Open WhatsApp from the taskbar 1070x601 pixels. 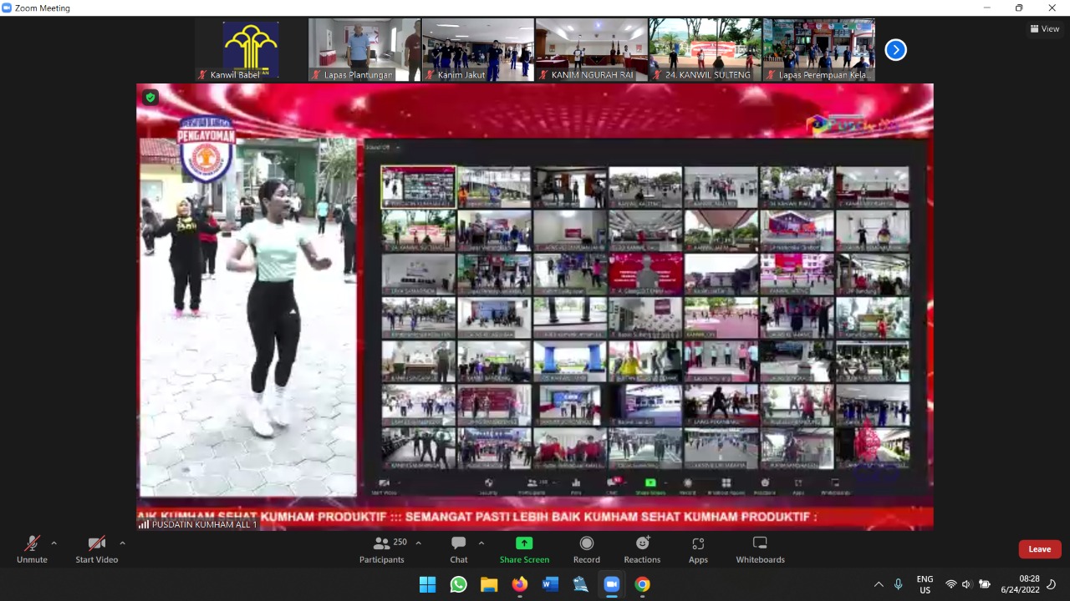(458, 584)
